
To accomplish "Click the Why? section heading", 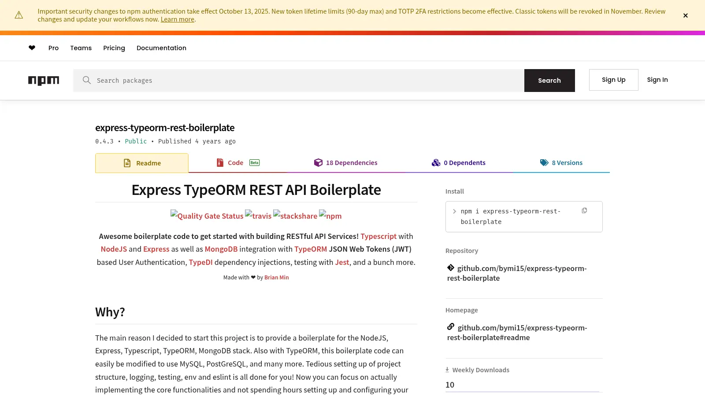I will click(x=110, y=312).
